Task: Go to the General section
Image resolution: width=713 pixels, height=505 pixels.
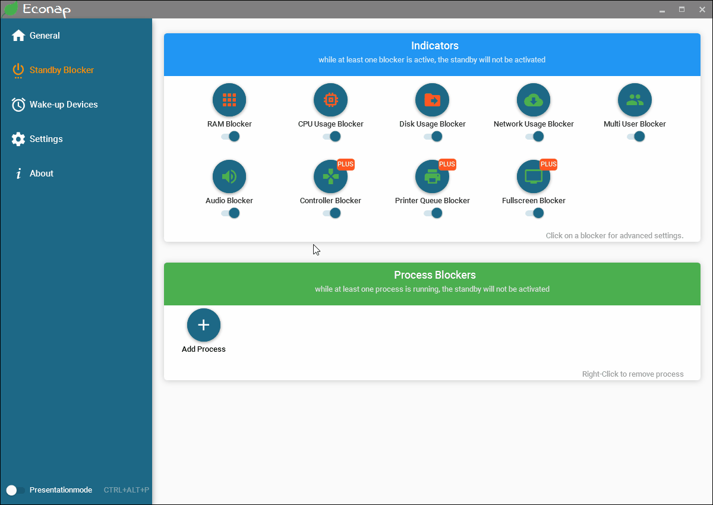Action: point(45,36)
